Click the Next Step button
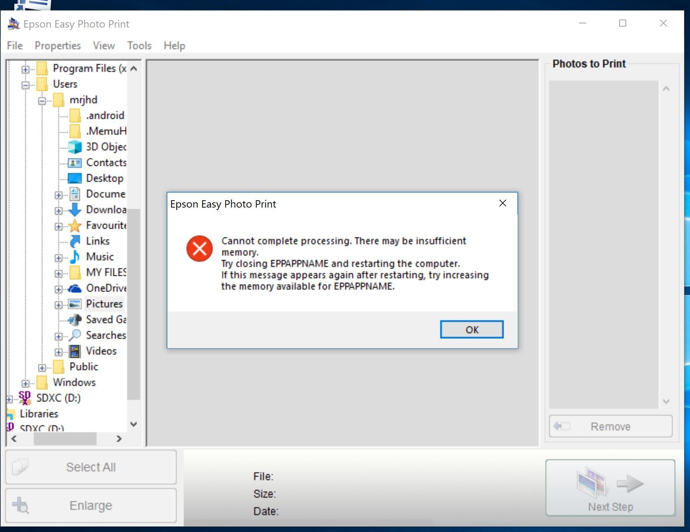690x532 pixels. click(x=610, y=487)
